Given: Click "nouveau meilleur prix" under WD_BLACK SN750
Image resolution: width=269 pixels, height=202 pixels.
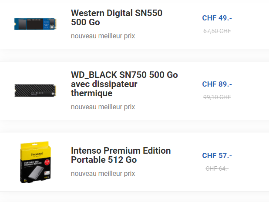Looking at the screenshot, I should click(103, 107).
